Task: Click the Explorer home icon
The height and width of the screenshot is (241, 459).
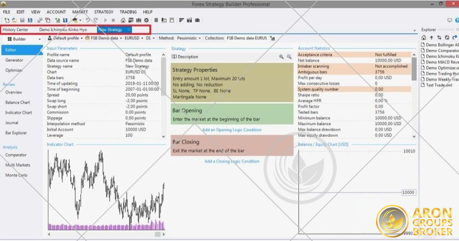Action: pos(424,38)
